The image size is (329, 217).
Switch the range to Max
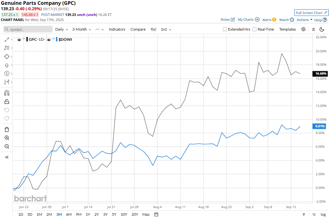point(146,214)
